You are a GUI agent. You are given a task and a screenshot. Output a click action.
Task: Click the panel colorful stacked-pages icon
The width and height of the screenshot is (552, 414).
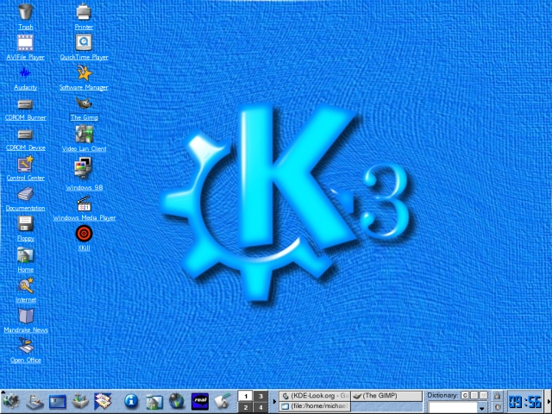click(103, 402)
